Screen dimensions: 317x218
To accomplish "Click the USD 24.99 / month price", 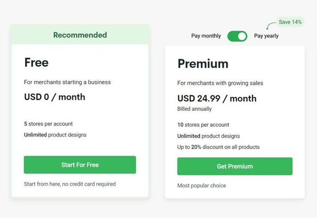I will click(217, 99).
